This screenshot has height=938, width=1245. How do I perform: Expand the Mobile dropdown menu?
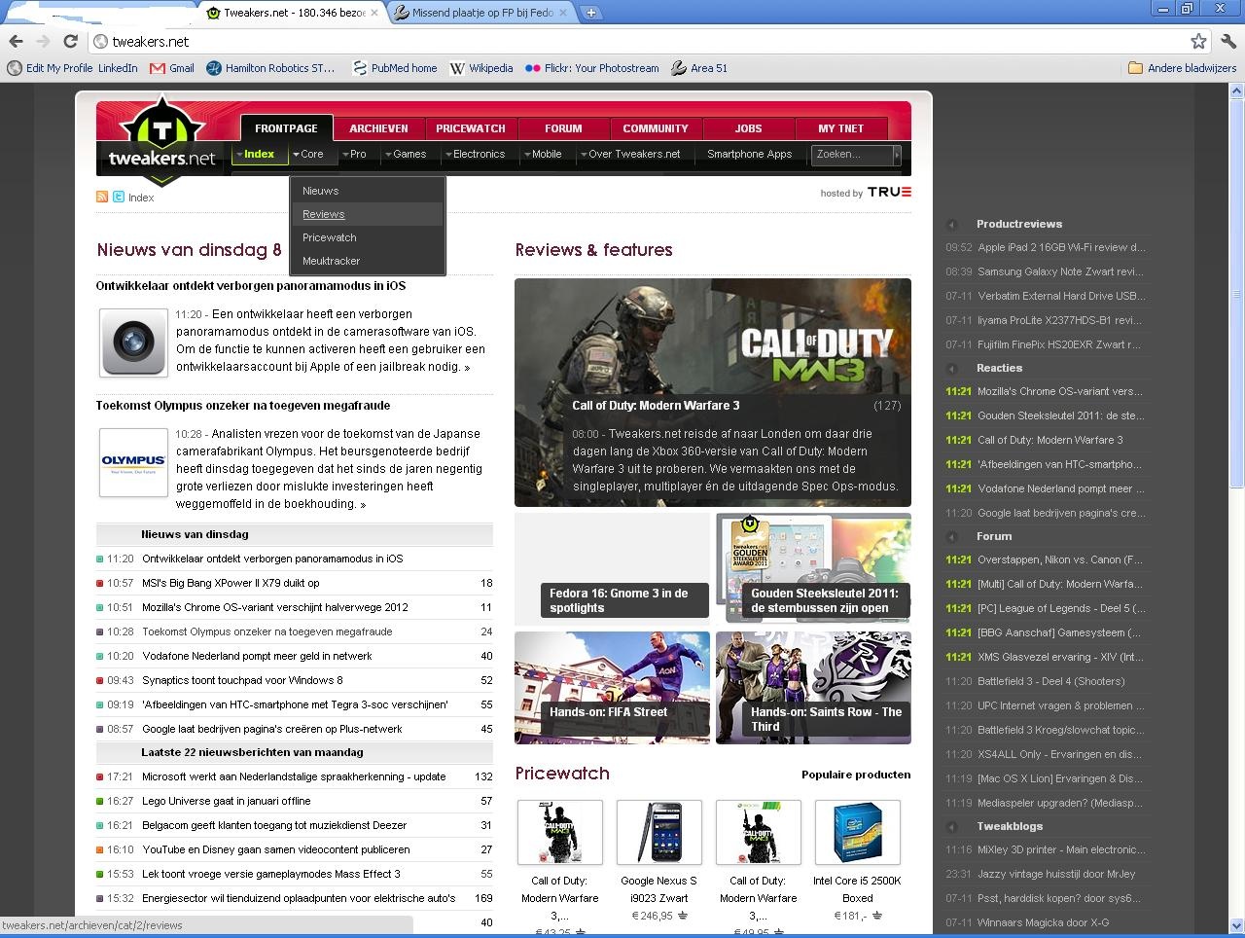[527, 155]
